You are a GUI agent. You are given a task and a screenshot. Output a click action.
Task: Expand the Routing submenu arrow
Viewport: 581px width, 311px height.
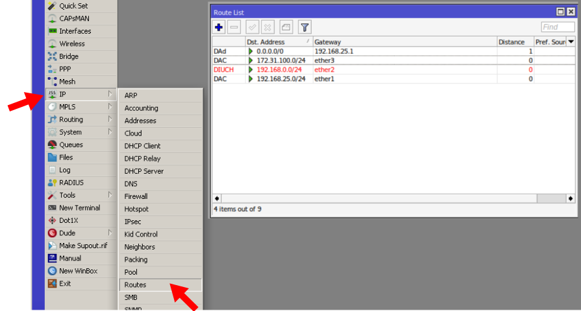(110, 119)
